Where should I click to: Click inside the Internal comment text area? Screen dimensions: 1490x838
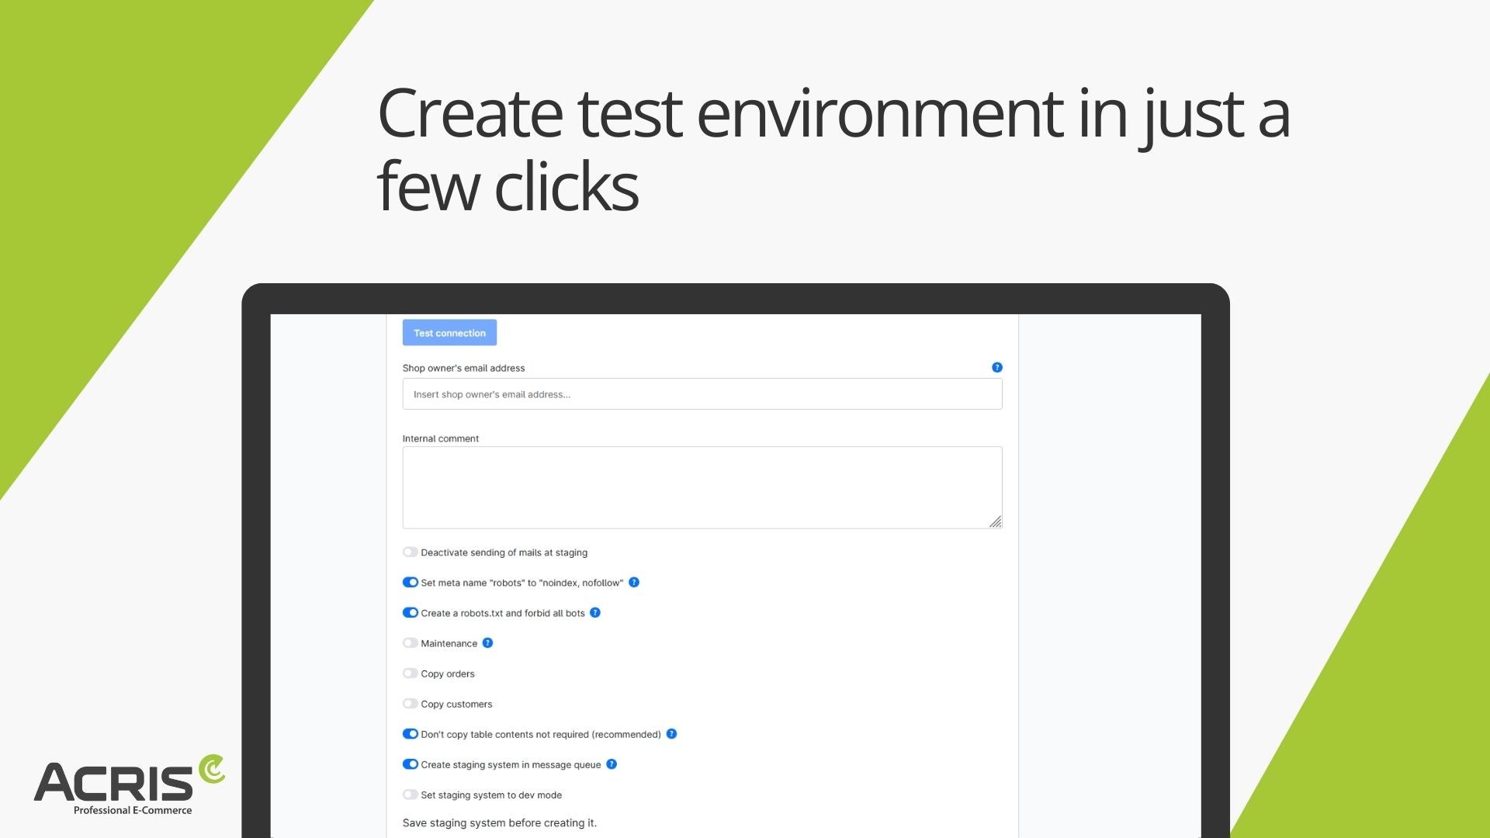click(702, 487)
